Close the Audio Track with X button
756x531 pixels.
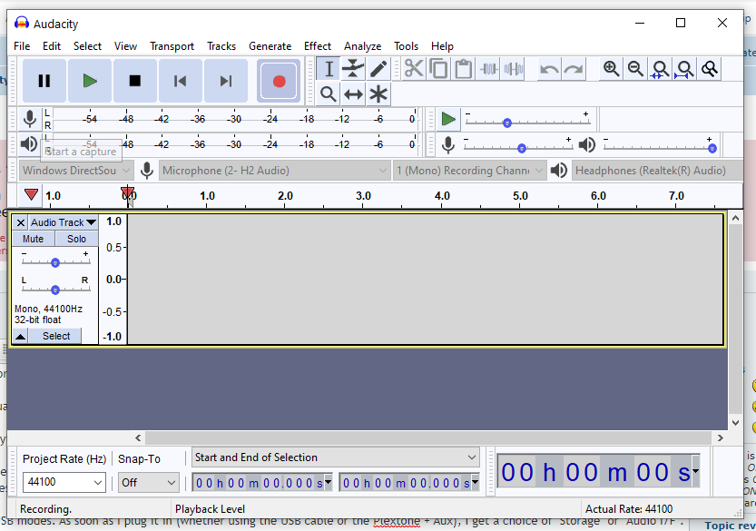20,222
